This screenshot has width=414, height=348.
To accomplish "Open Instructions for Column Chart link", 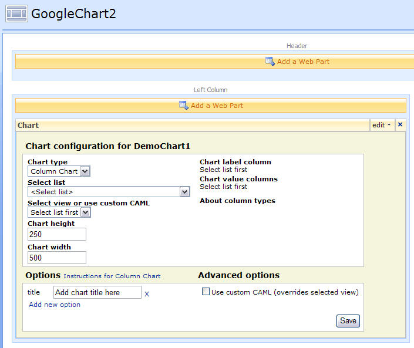I will click(112, 276).
